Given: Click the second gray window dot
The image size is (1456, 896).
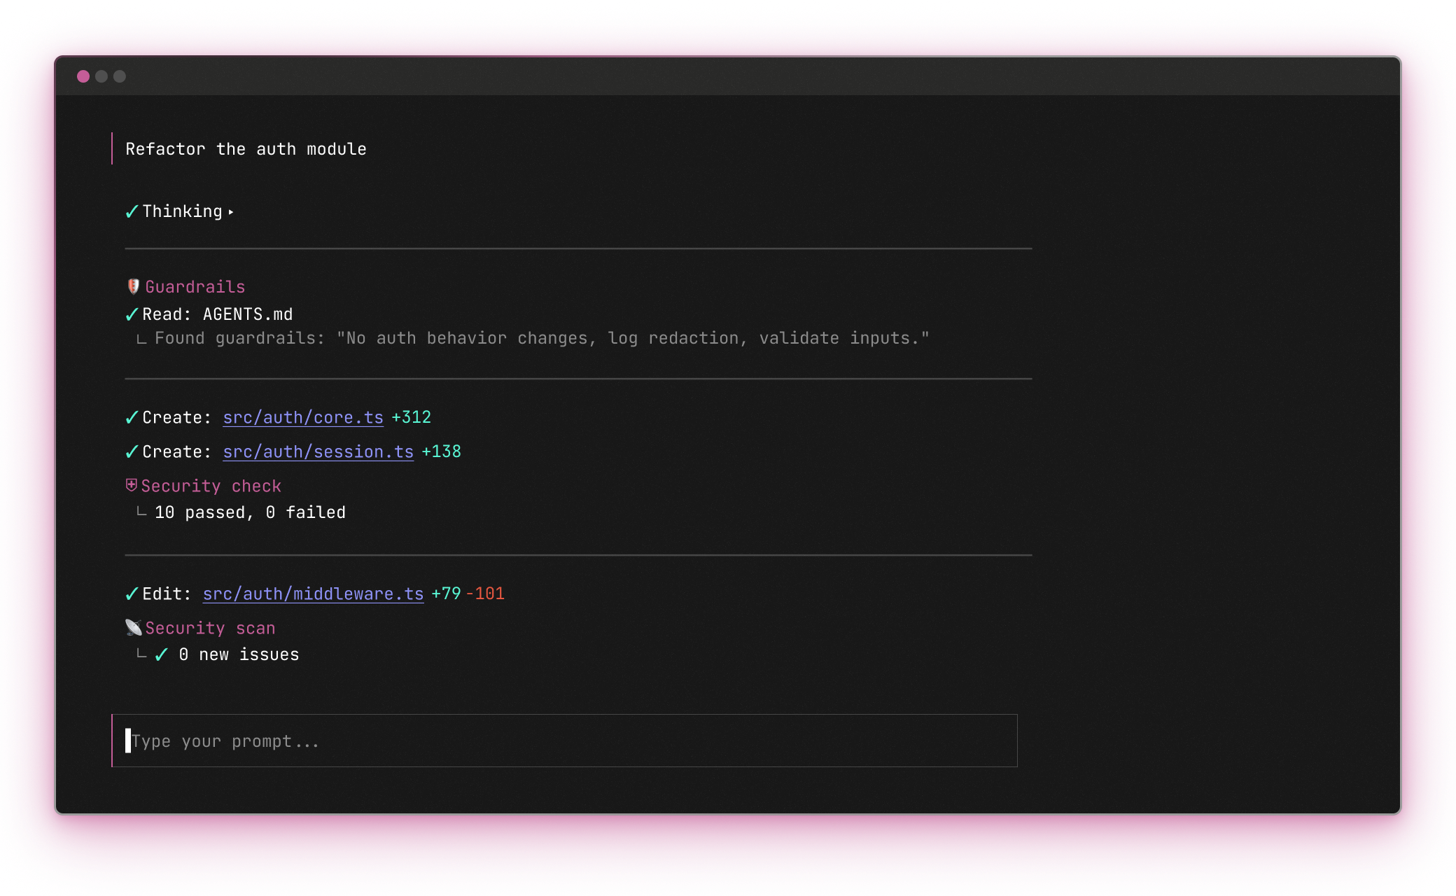Looking at the screenshot, I should [x=101, y=76].
